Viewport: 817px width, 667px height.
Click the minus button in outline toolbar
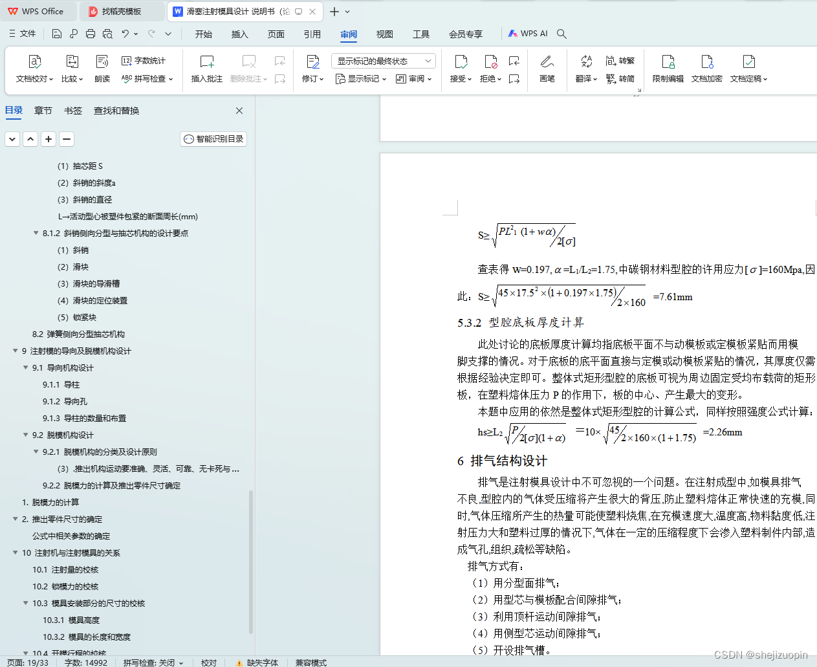pos(67,138)
